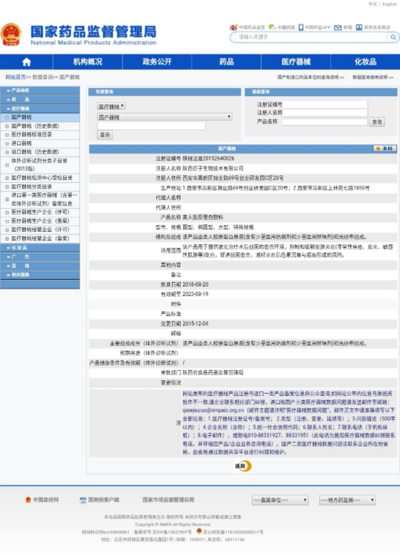Expand the 广告 sidebar section
400x555 pixels.
(39, 257)
